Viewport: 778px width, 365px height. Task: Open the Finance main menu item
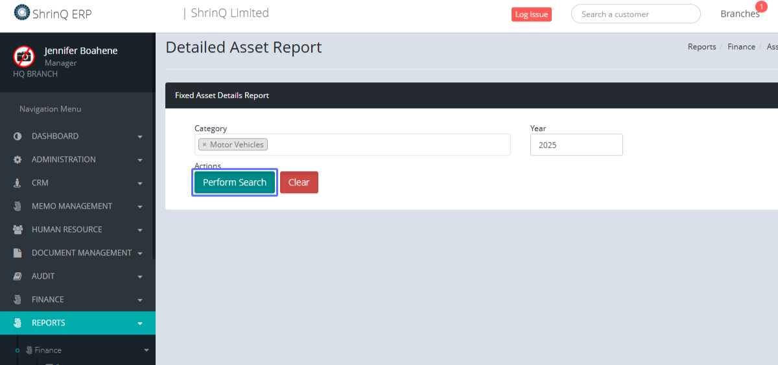48,300
